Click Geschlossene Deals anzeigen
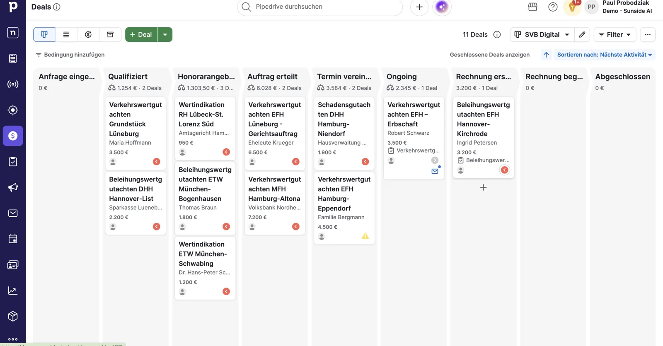Image resolution: width=663 pixels, height=346 pixels. 490,55
